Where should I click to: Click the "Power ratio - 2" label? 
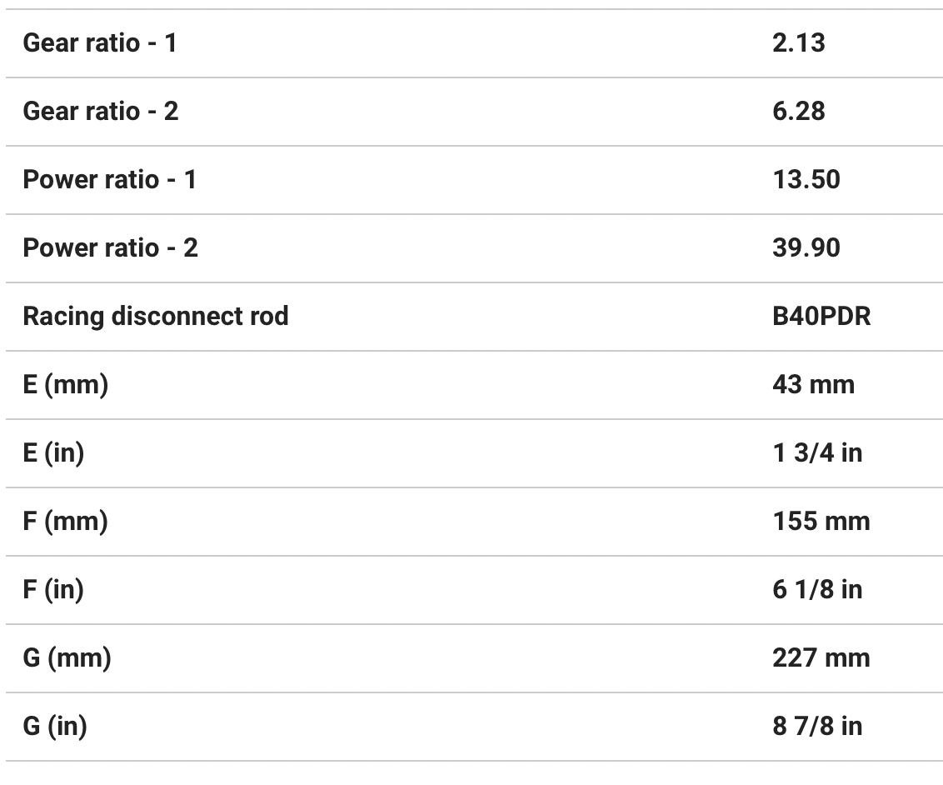tap(110, 248)
